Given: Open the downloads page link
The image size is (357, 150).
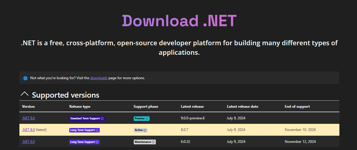Looking at the screenshot, I should [99, 78].
